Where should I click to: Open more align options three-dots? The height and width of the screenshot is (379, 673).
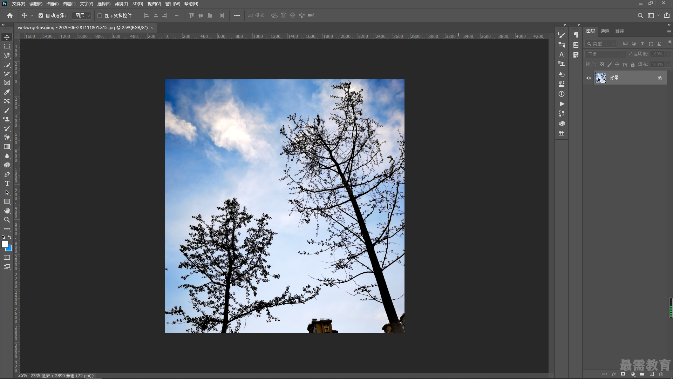(x=237, y=15)
